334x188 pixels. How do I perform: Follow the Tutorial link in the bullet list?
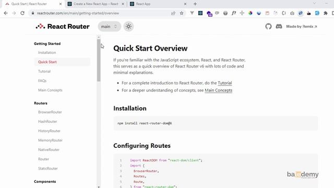225,83
